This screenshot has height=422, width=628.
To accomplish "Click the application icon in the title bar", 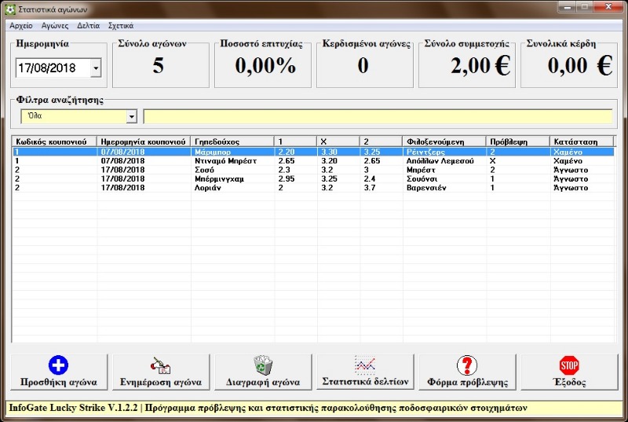I will coord(9,9).
